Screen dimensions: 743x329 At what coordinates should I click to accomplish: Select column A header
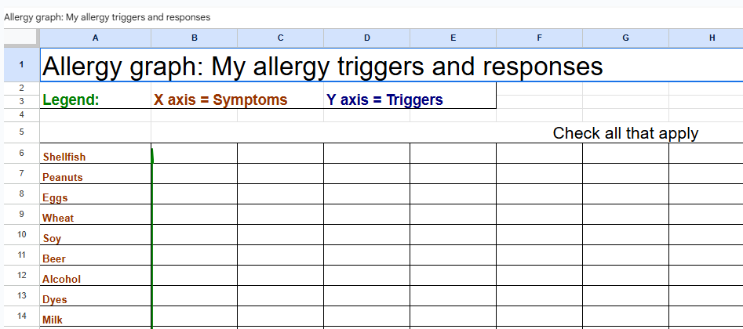pyautogui.click(x=95, y=38)
